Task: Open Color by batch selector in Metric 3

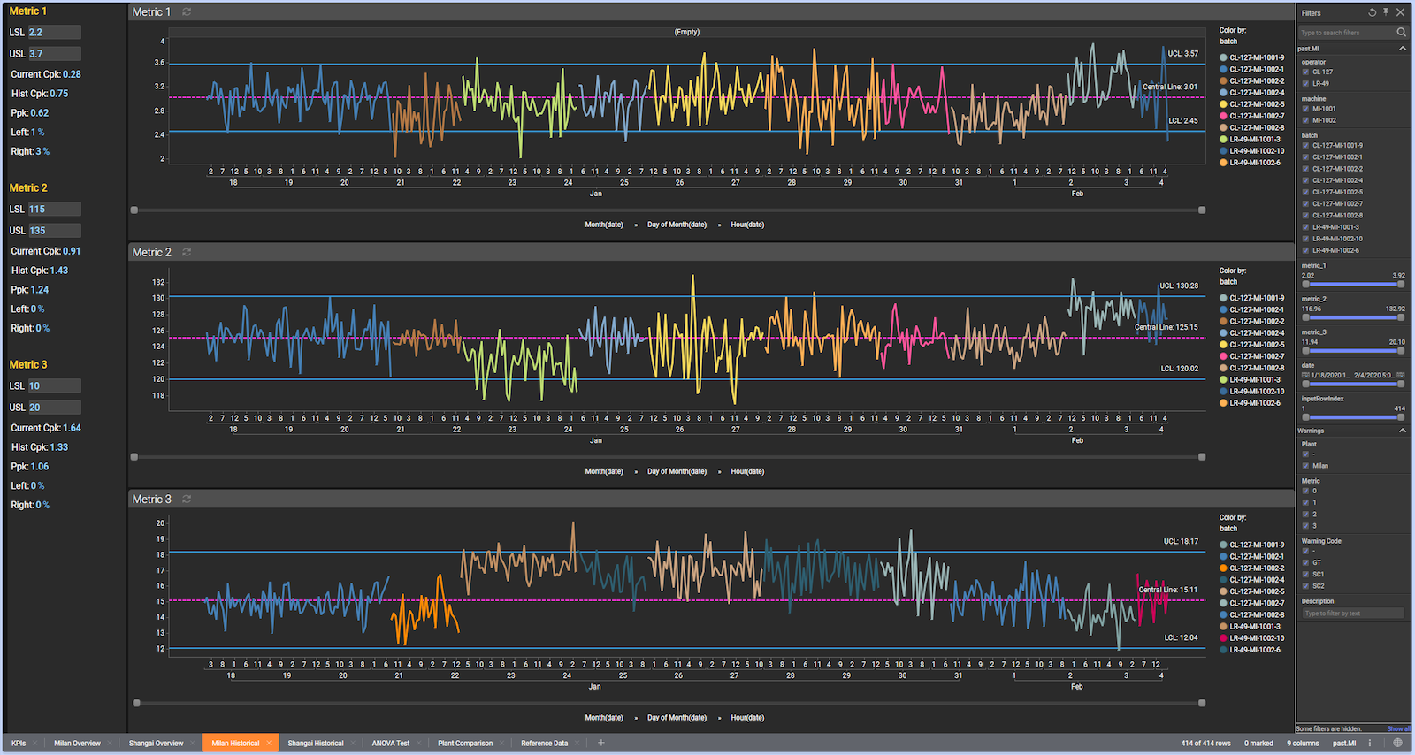Action: click(x=1228, y=529)
